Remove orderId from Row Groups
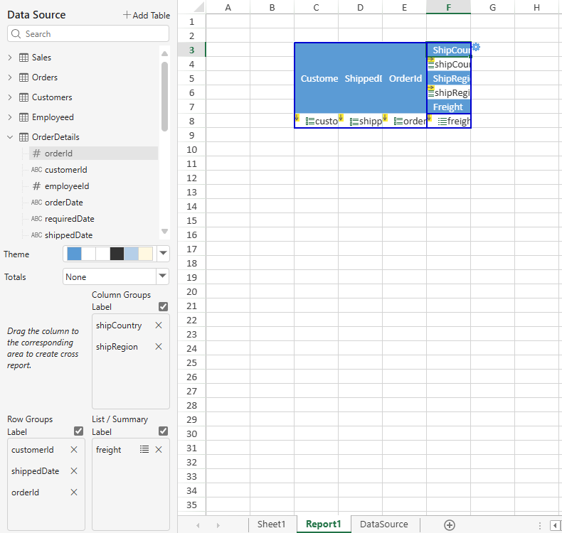 74,492
